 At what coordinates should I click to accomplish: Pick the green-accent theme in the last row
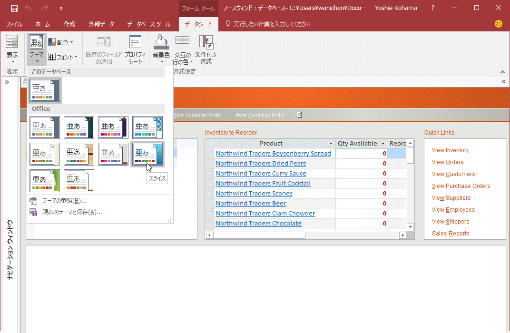click(x=45, y=180)
